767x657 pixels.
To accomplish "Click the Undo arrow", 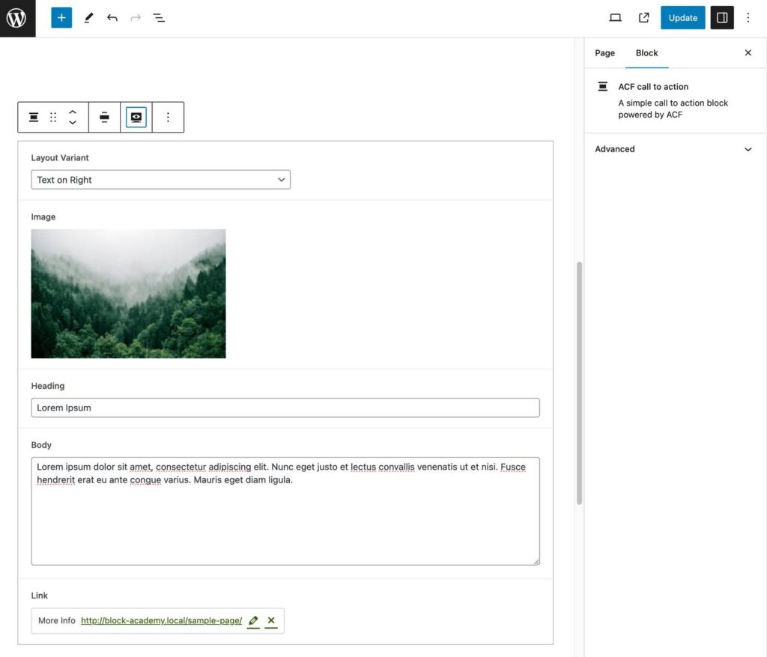I will [x=112, y=18].
